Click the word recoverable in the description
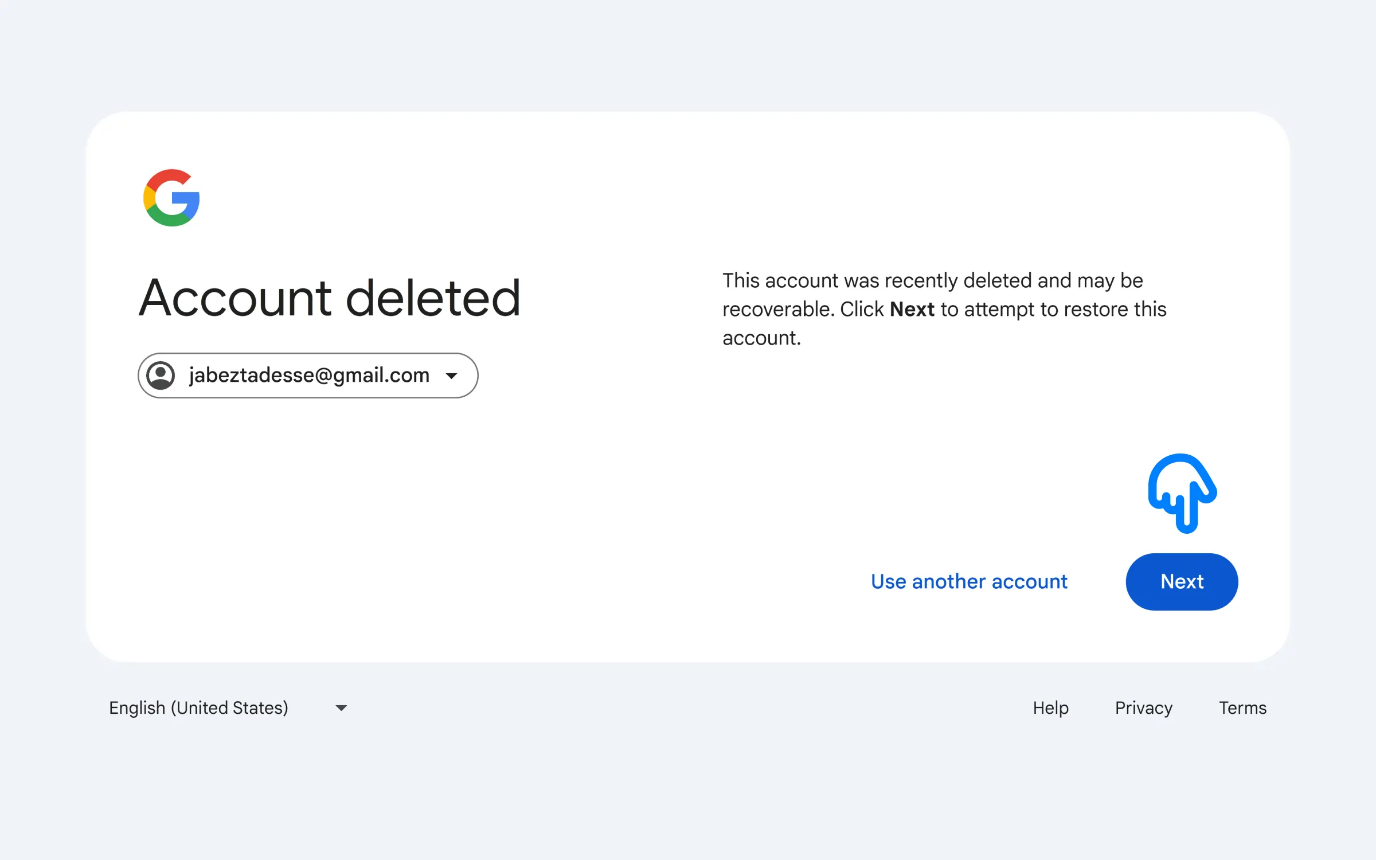This screenshot has width=1376, height=860. [777, 310]
